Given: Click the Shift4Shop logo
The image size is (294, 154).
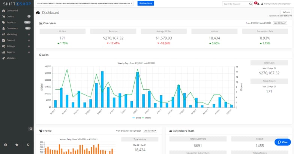Looking at the screenshot, I should coord(17,4).
